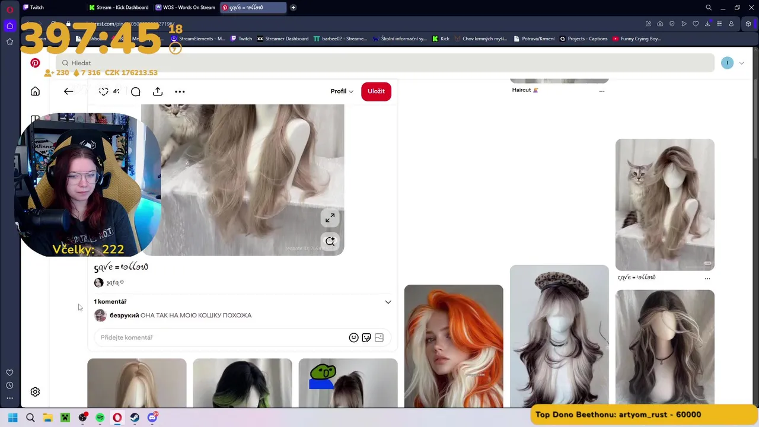Select the active Pinterest pin tab
The image size is (759, 427).
253,8
